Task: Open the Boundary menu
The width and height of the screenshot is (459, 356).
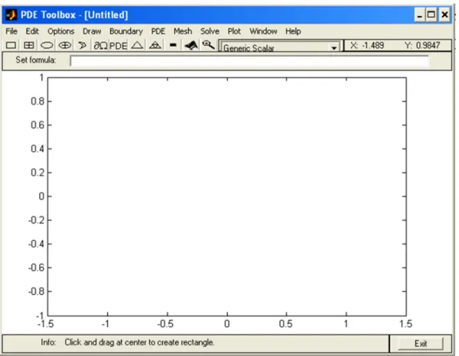Action: click(x=126, y=31)
